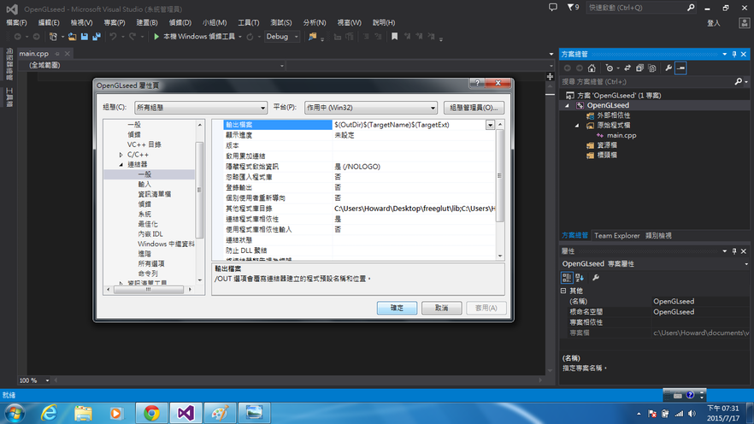The image size is (754, 424).
Task: Click the Windows Start orb
Action: click(x=15, y=413)
